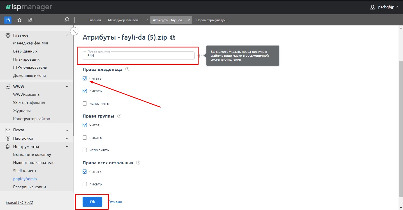
Task: Open the user account icon for pscbqbjp
Action: 372,7
